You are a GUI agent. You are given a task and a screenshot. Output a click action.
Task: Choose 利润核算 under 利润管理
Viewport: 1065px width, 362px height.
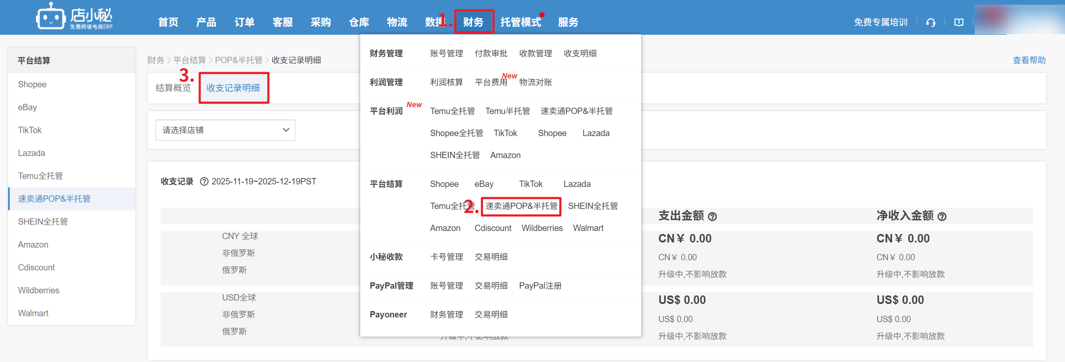point(446,82)
